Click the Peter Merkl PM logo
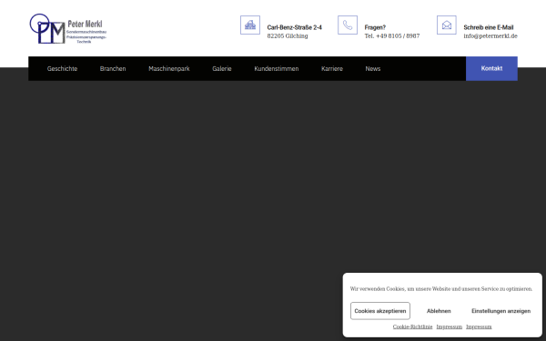The width and height of the screenshot is (546, 341). [x=68, y=28]
